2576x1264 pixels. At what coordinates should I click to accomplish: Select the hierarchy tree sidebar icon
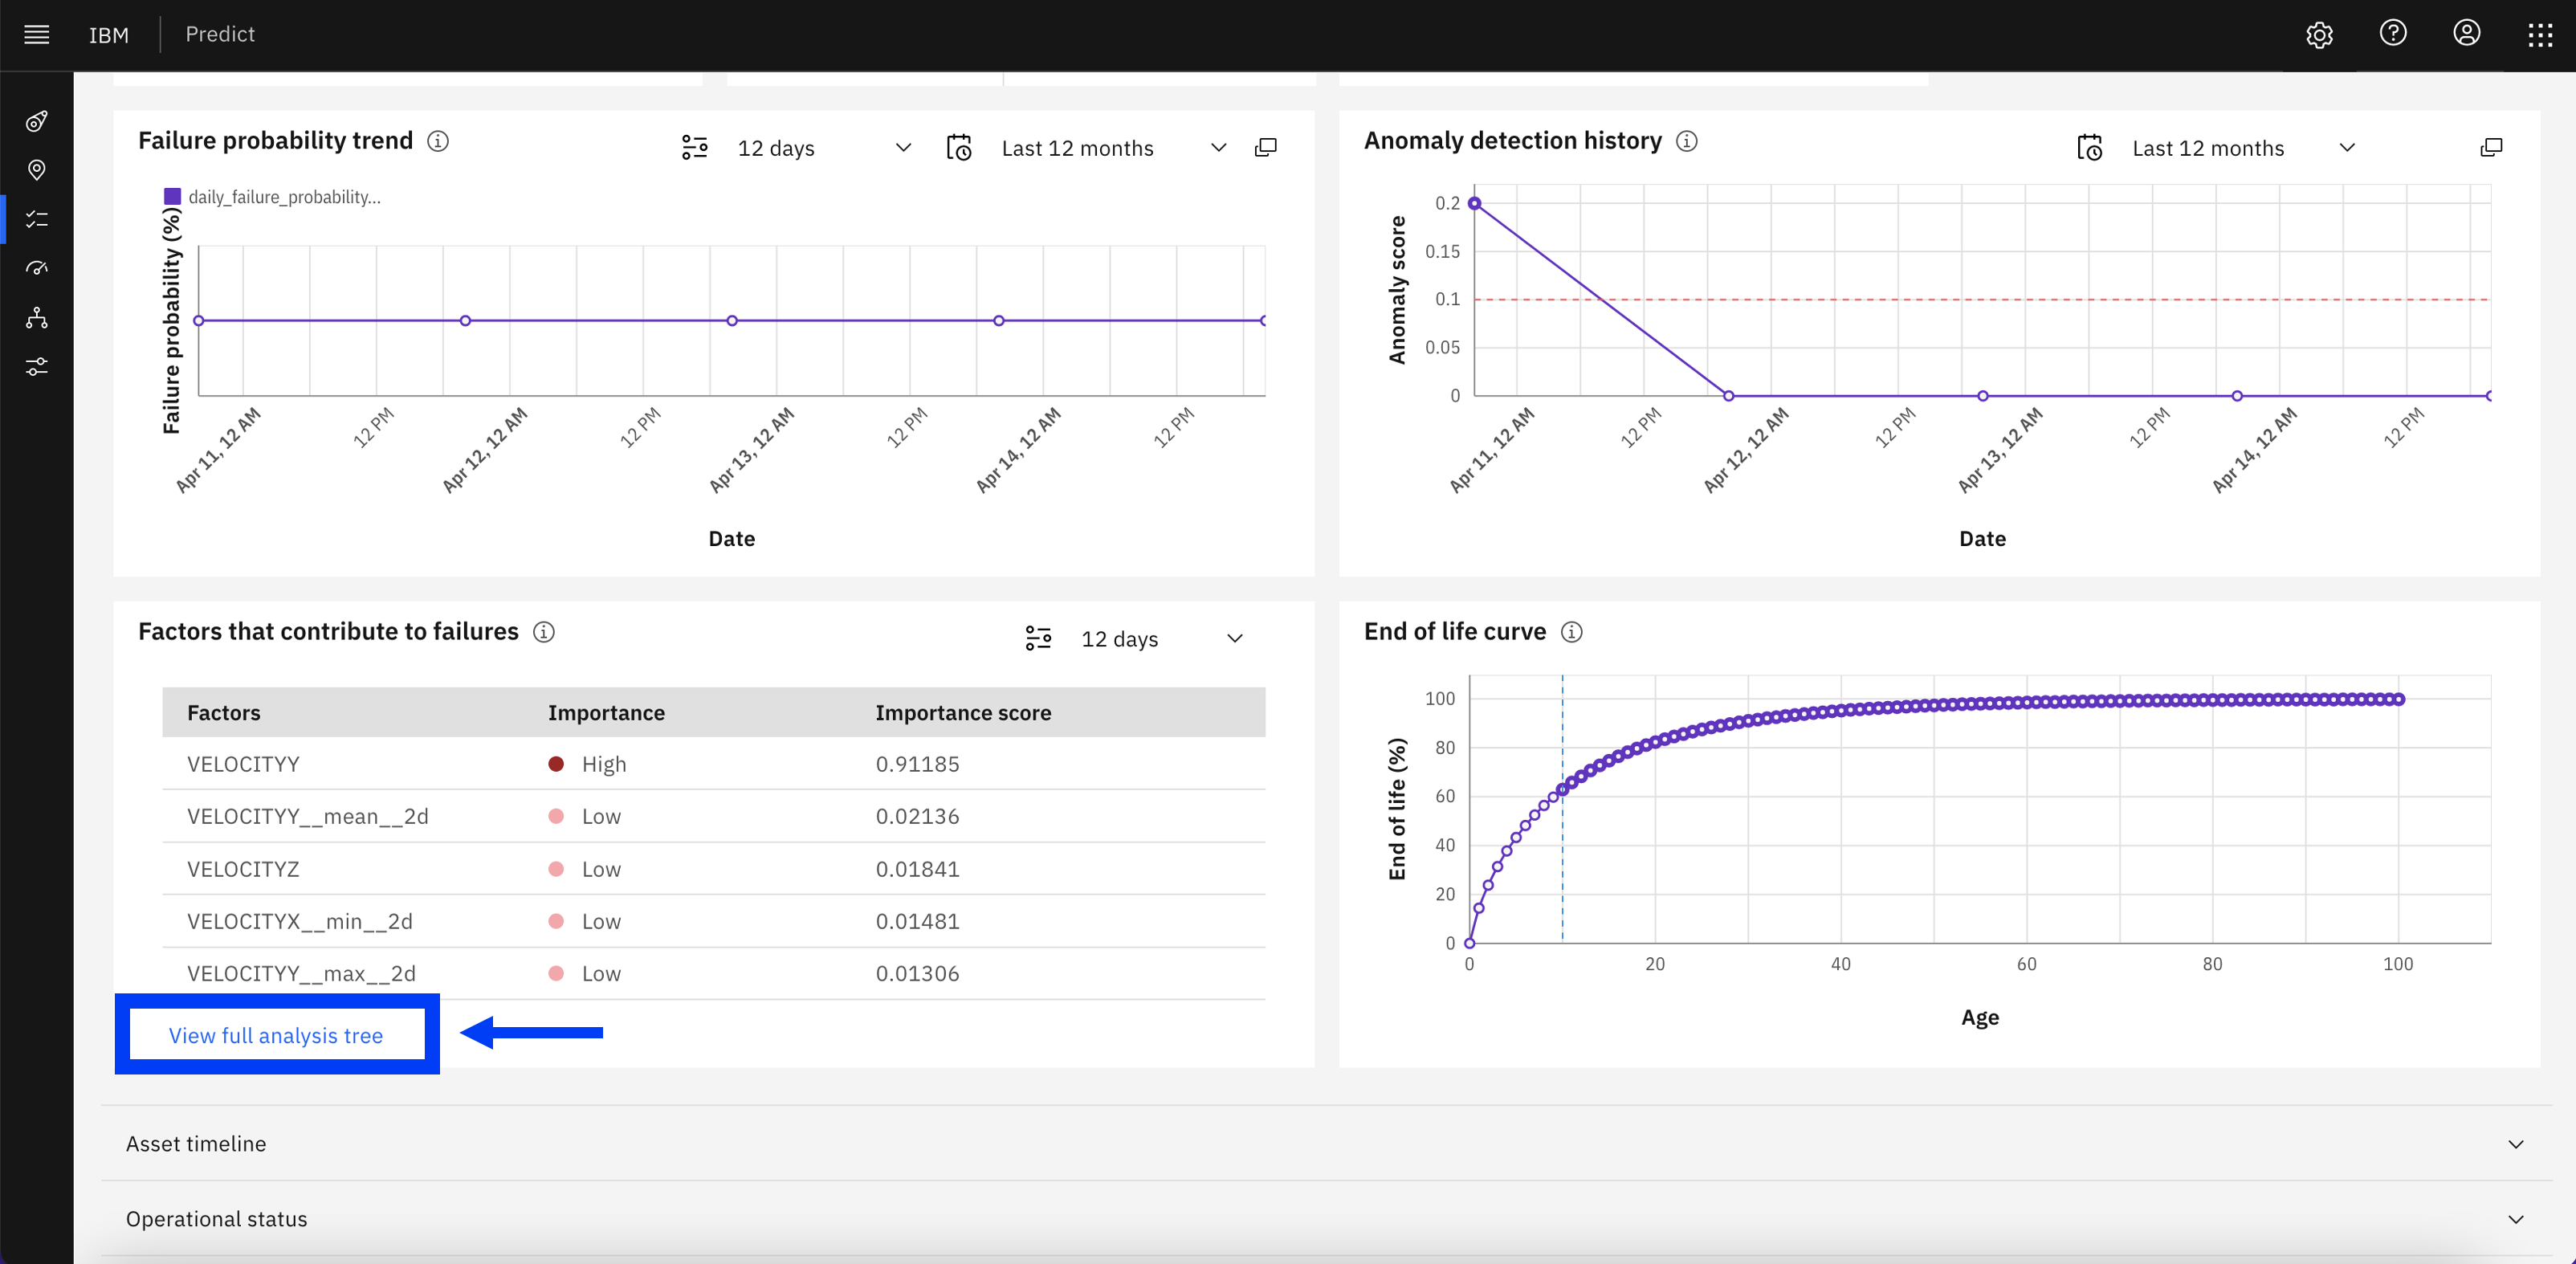coord(37,318)
